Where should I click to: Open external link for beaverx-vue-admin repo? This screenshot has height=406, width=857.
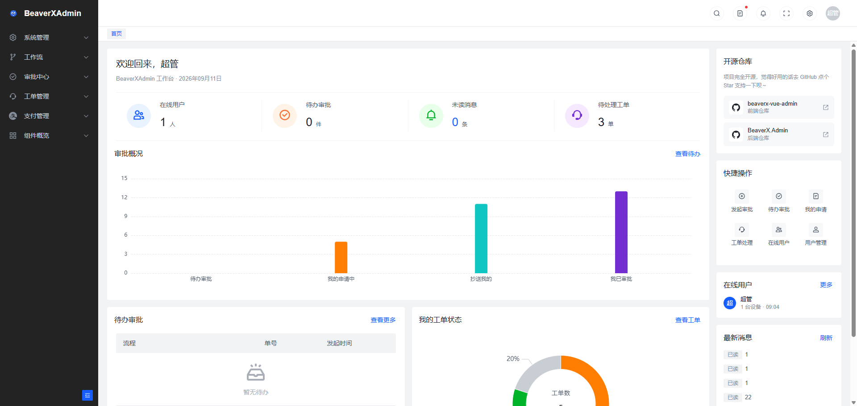click(x=826, y=107)
